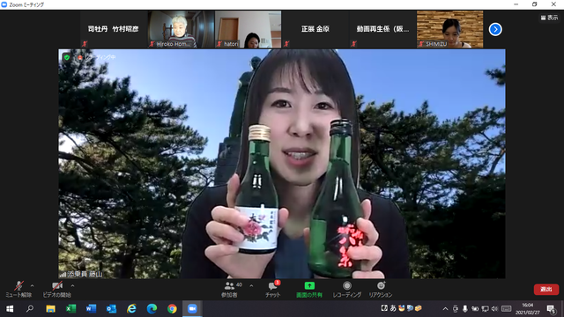This screenshot has height=317, width=564.
Task: Click the recording (レコーディング) button
Action: 347,290
